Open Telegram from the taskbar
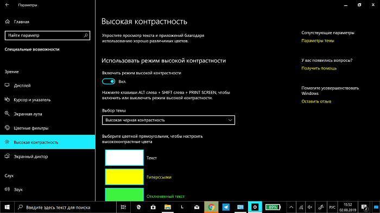The width and height of the screenshot is (380, 213). pyautogui.click(x=226, y=207)
